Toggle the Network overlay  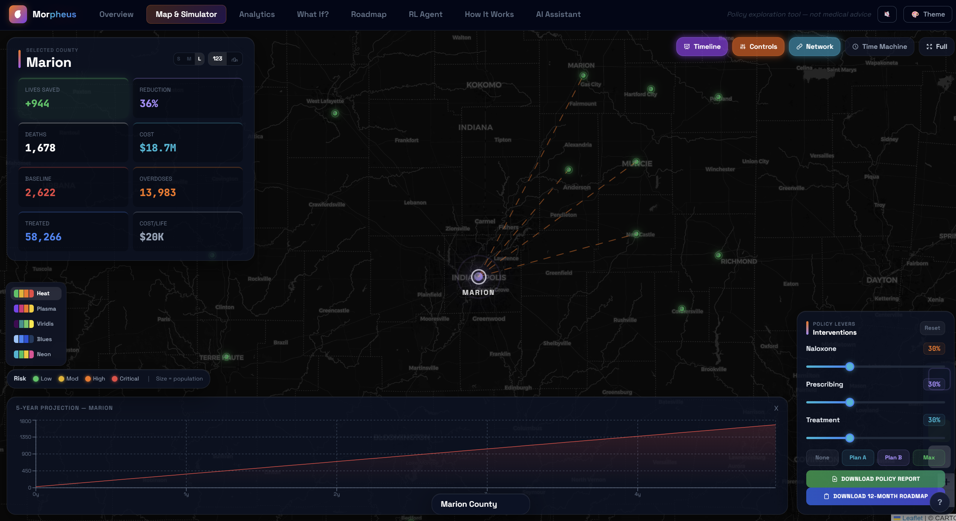coord(814,47)
